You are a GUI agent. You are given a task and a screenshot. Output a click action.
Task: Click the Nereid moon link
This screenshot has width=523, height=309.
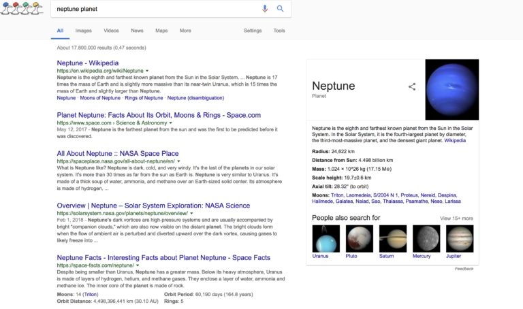click(428, 195)
